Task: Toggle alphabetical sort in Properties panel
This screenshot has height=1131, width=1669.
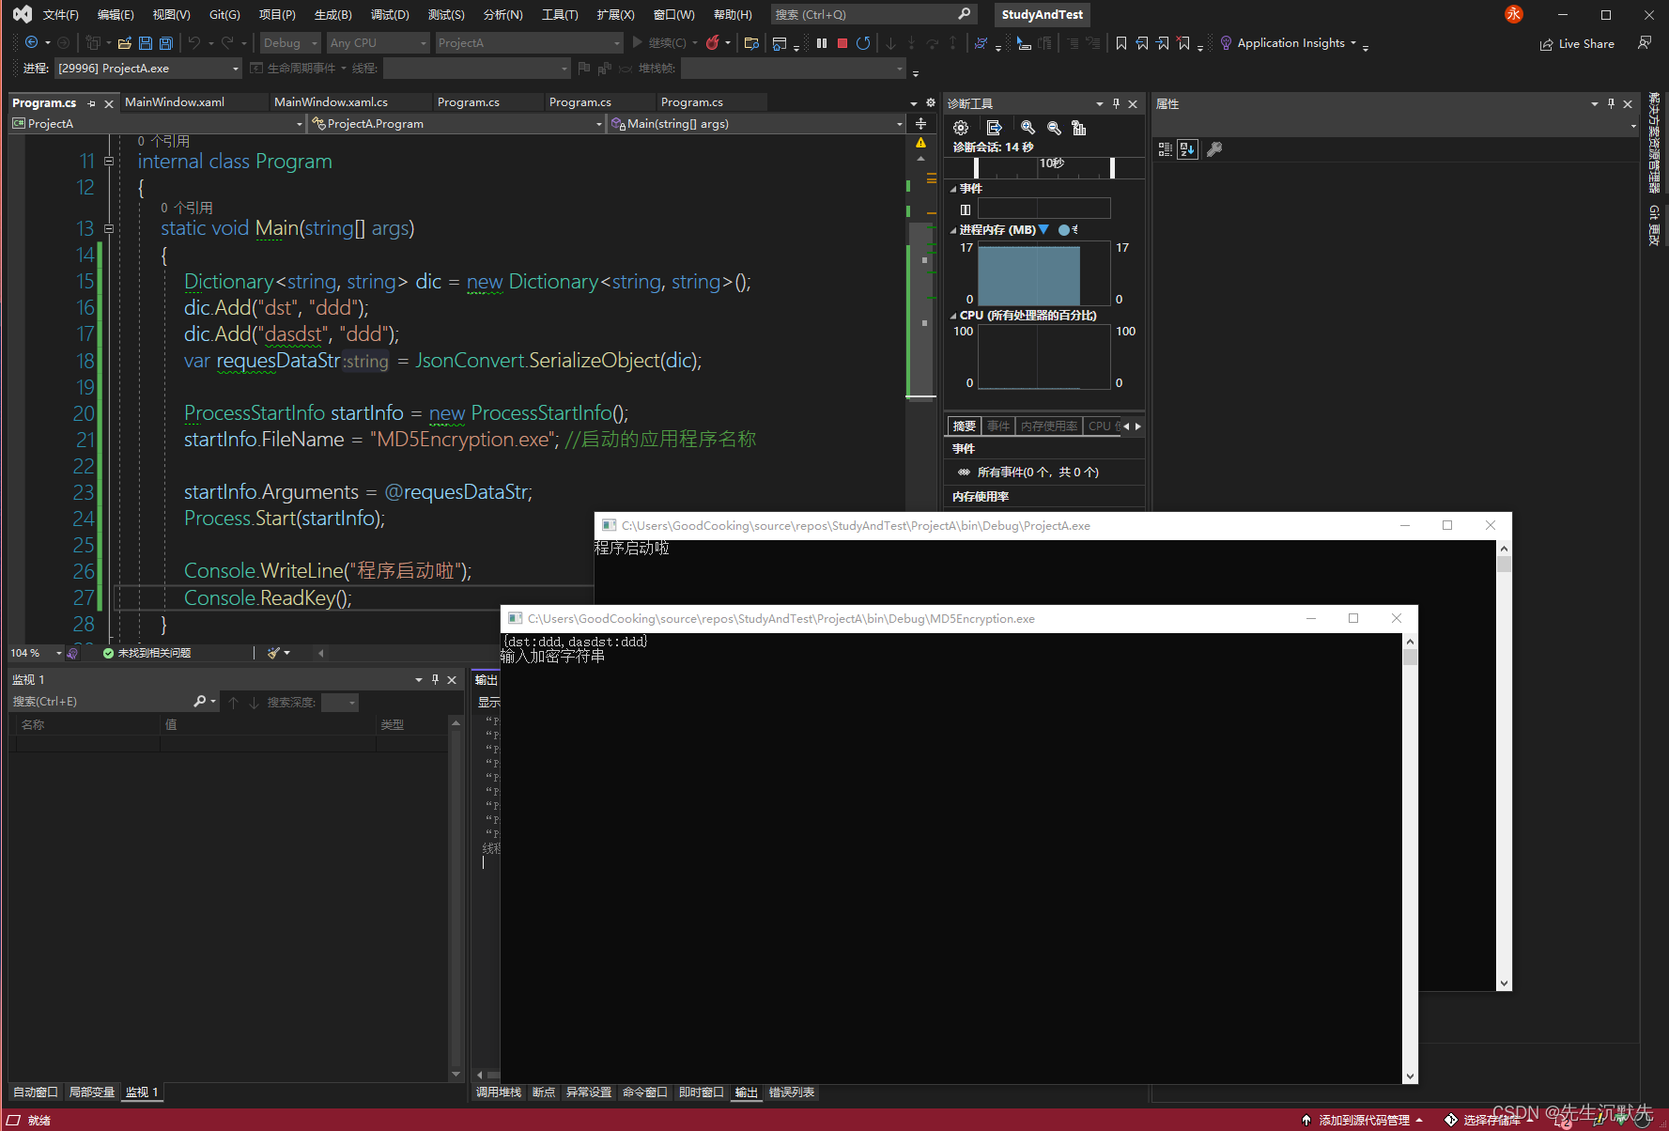Action: pos(1187,149)
